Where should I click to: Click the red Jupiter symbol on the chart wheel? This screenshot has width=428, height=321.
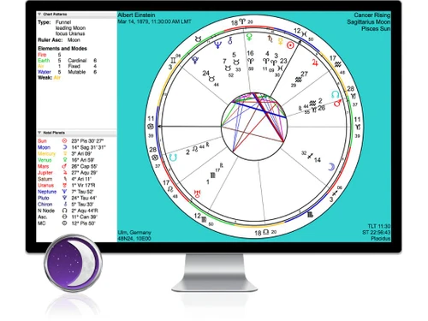coord(315,62)
